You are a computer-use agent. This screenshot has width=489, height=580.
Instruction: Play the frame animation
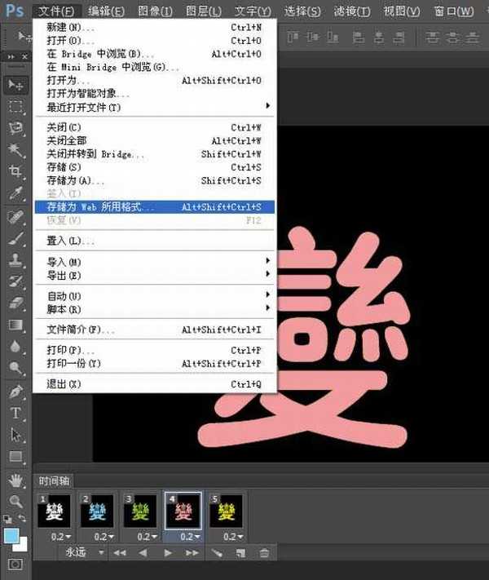pos(169,553)
